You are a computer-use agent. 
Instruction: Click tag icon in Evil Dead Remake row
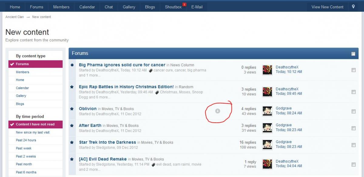pyautogui.click(x=153, y=165)
